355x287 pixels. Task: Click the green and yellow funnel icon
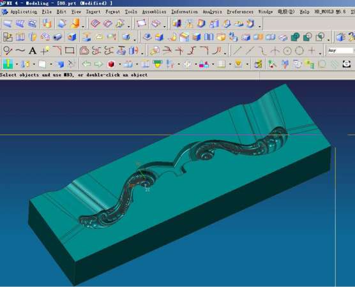tap(158, 64)
